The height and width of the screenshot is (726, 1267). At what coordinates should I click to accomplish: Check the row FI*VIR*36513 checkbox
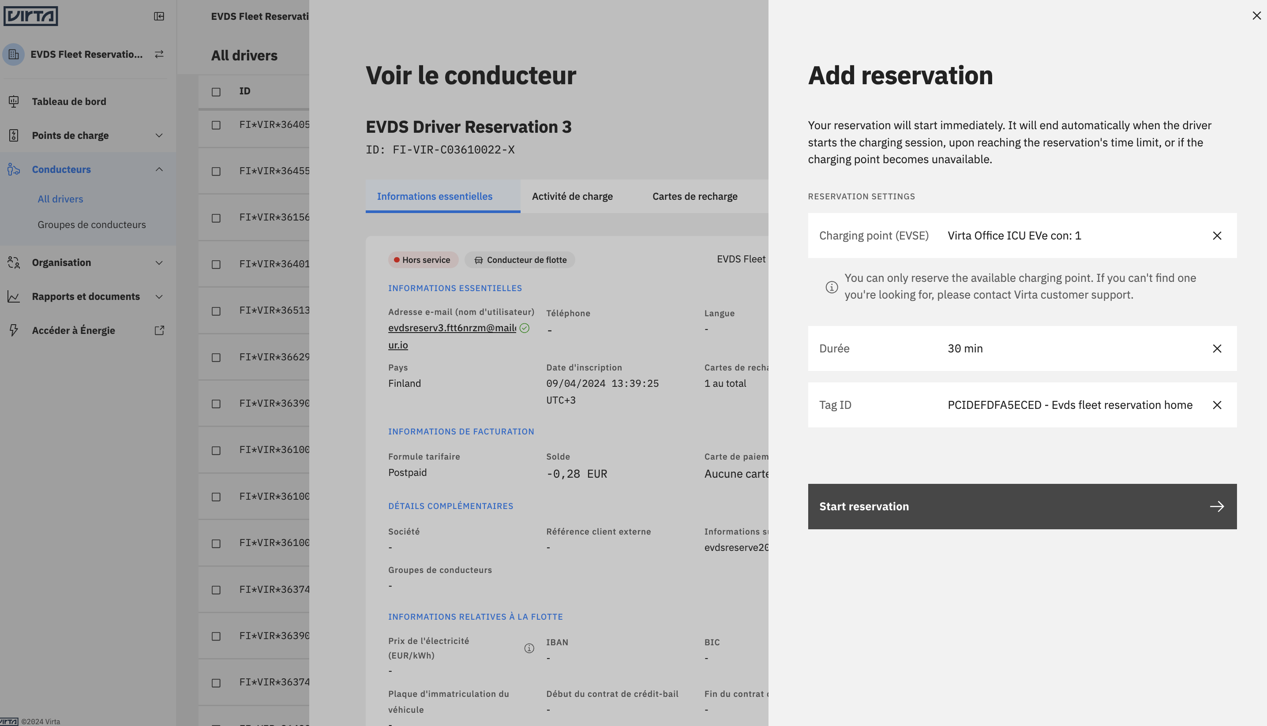[216, 311]
